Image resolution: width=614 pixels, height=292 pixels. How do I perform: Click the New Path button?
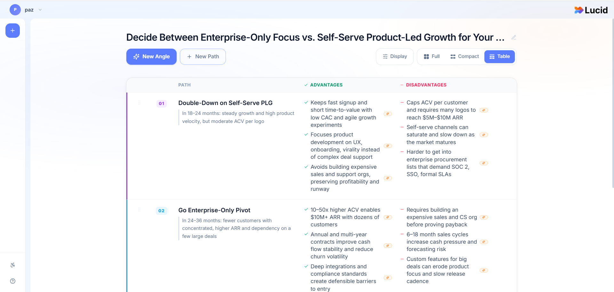pyautogui.click(x=203, y=57)
